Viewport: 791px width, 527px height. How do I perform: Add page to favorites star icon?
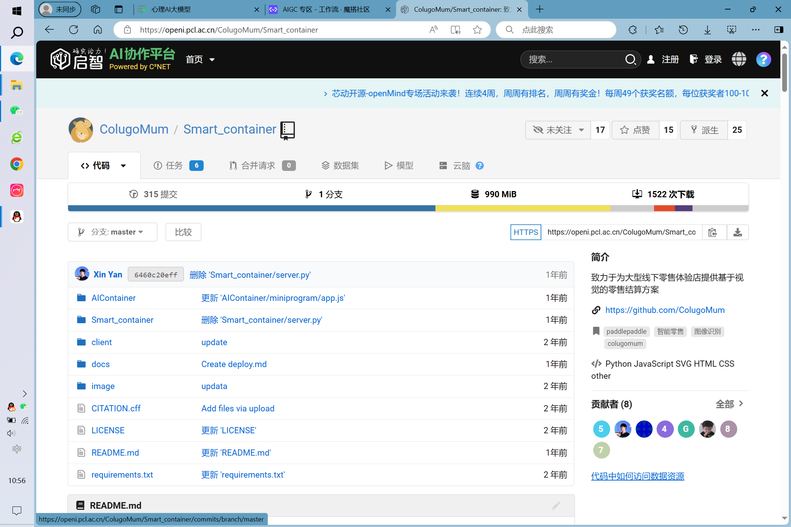point(477,30)
